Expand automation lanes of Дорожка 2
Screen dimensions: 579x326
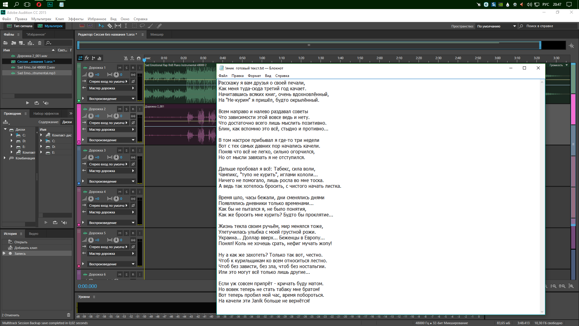(83, 140)
